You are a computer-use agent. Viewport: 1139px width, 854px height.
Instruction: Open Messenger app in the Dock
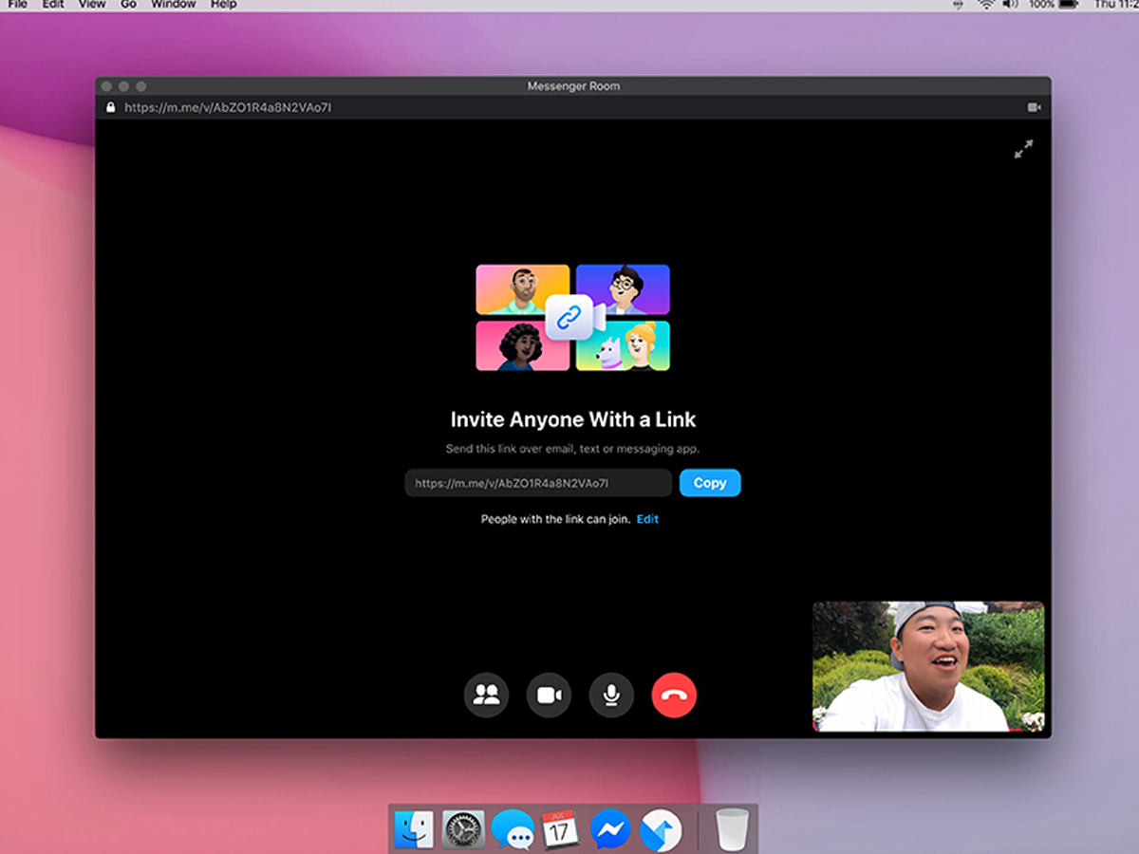(610, 829)
